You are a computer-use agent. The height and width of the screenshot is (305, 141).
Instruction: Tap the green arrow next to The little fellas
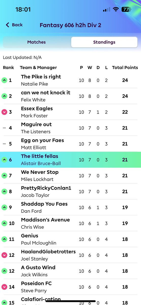click(x=4, y=160)
